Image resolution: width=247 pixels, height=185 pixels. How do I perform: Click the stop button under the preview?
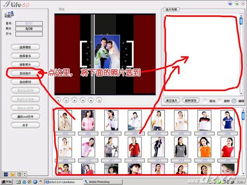tap(91, 100)
